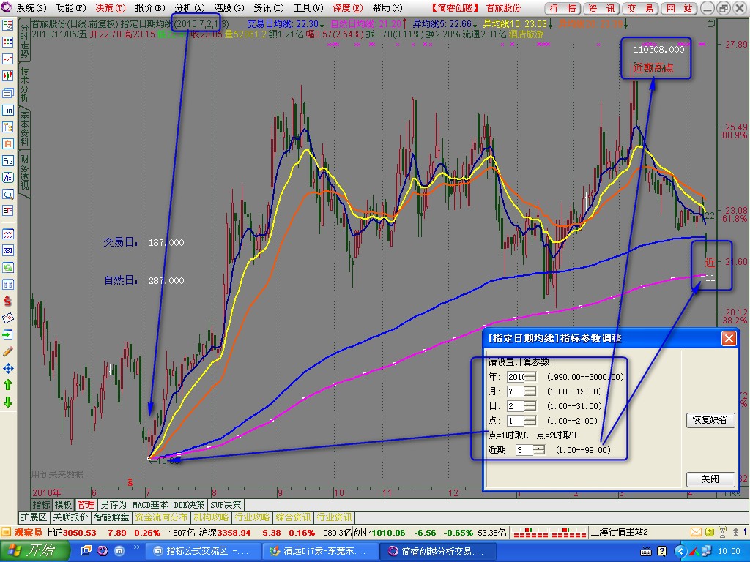Image resolution: width=750 pixels, height=562 pixels.
Task: Click the red dollar sign icon in sidebar
Action: 7,301
